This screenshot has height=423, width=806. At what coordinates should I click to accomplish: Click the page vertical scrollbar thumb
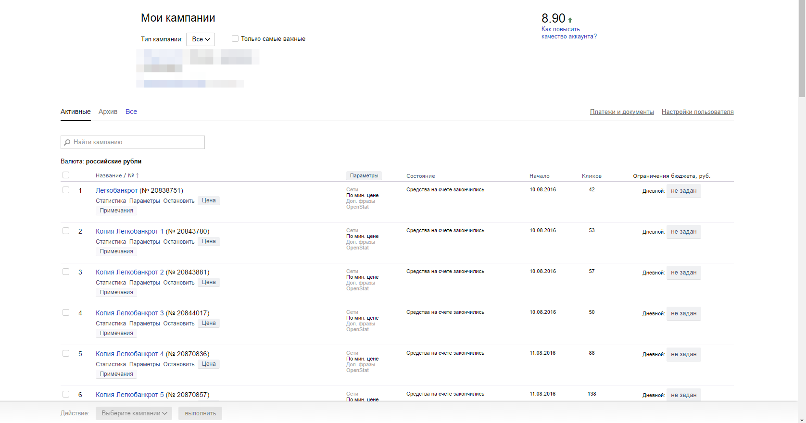click(x=802, y=48)
